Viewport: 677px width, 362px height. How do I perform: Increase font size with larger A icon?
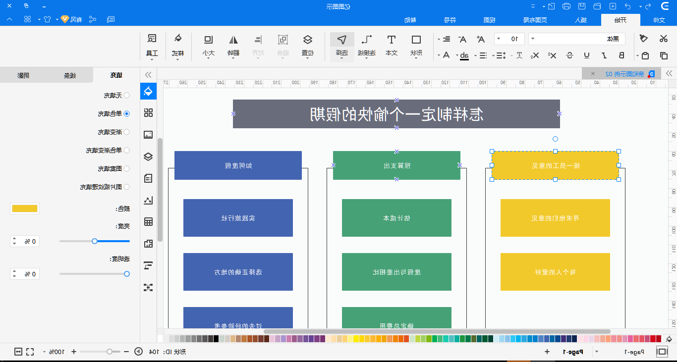pos(481,39)
